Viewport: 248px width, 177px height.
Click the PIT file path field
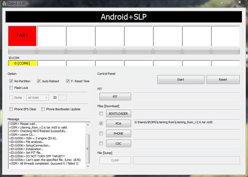click(x=186, y=96)
